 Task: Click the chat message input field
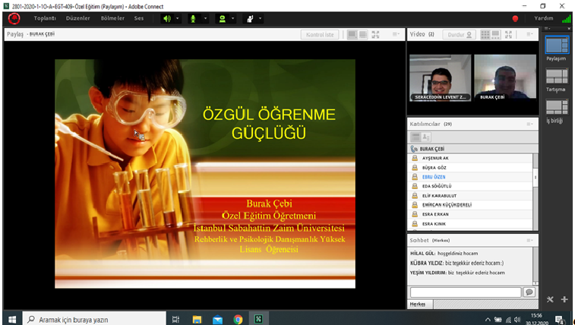(x=465, y=292)
